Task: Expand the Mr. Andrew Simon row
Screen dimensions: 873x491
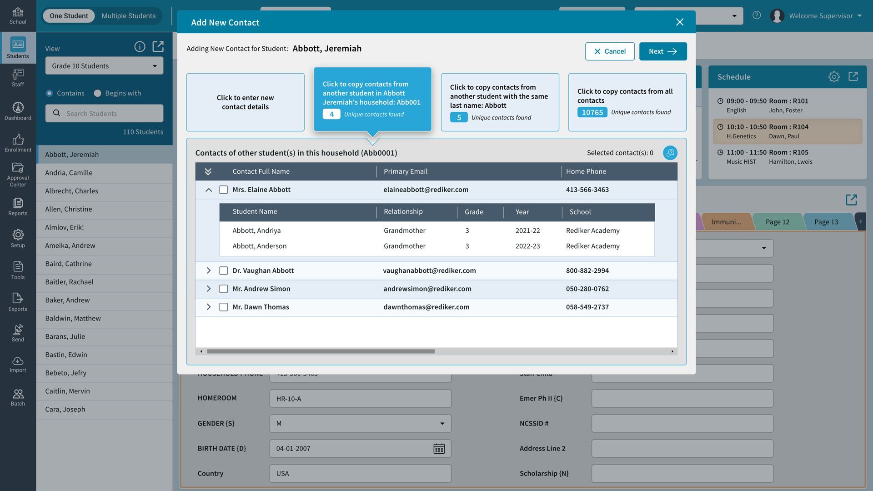Action: click(x=208, y=289)
